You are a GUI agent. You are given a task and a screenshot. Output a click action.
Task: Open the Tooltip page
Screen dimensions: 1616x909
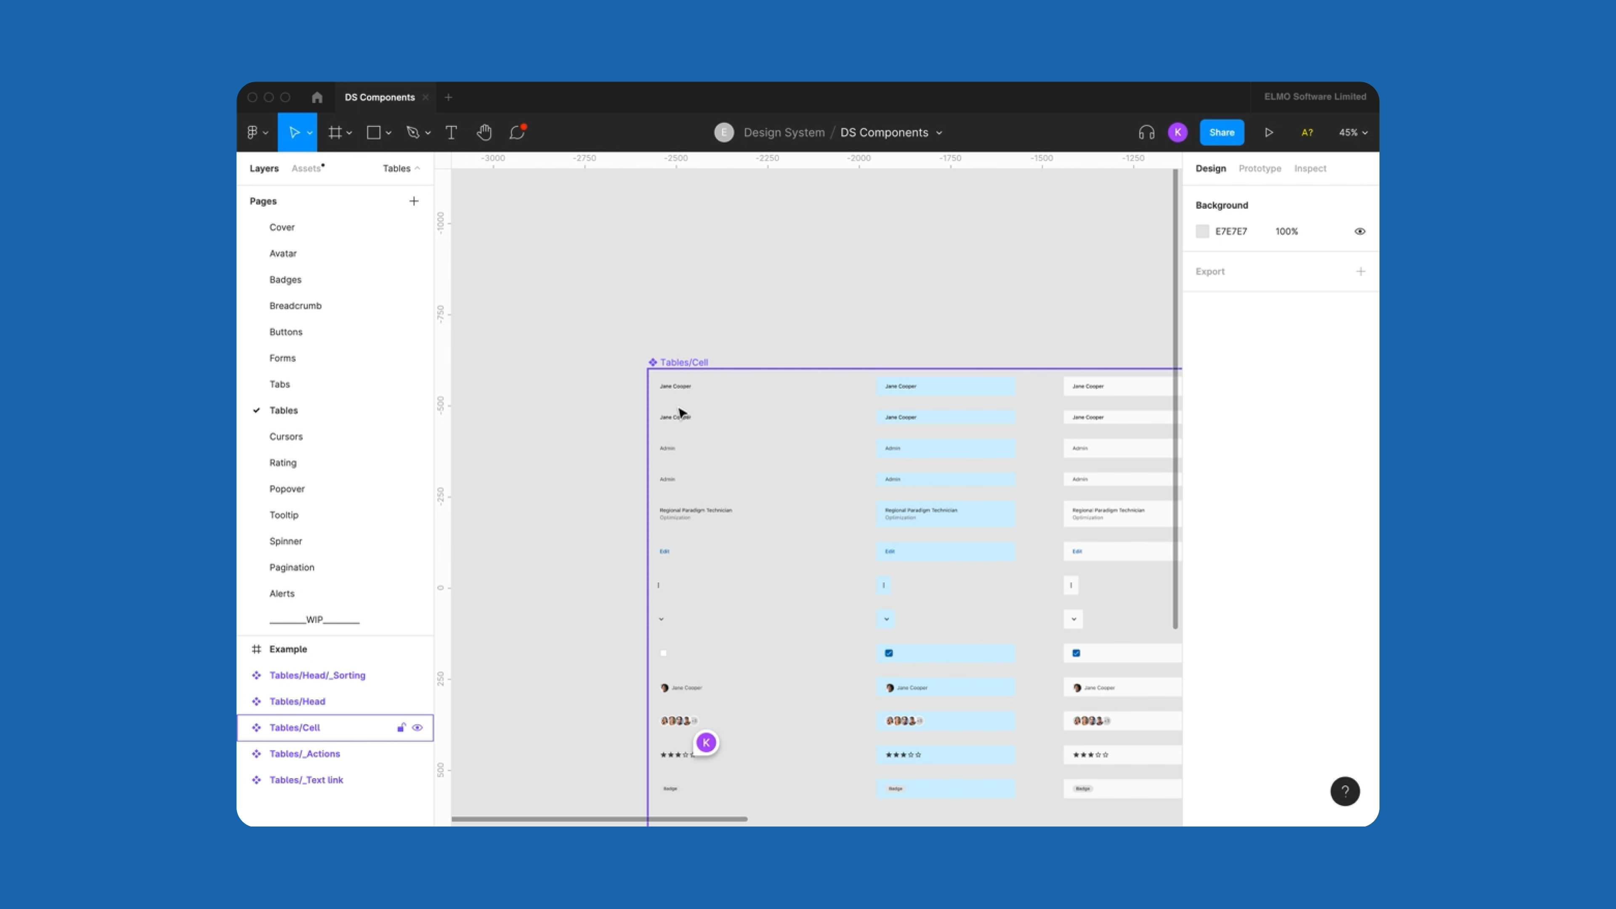(284, 515)
